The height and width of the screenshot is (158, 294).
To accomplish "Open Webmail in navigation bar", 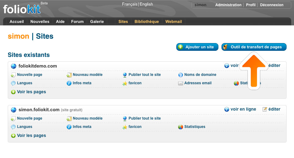I will 173,22.
